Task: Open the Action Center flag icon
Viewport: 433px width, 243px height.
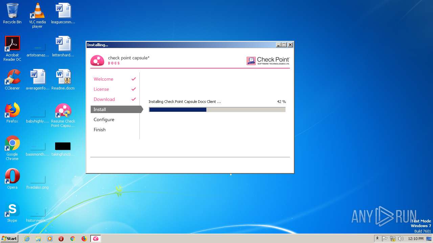Action: point(385,239)
